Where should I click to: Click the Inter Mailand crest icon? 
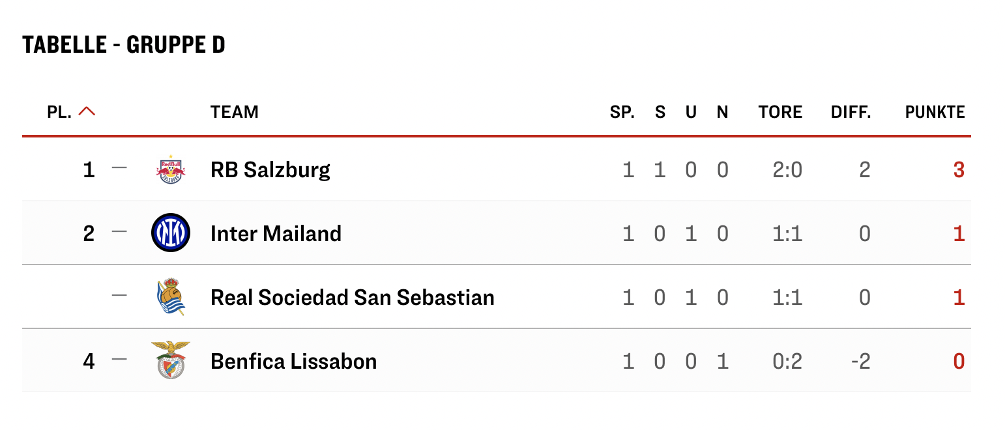171,233
